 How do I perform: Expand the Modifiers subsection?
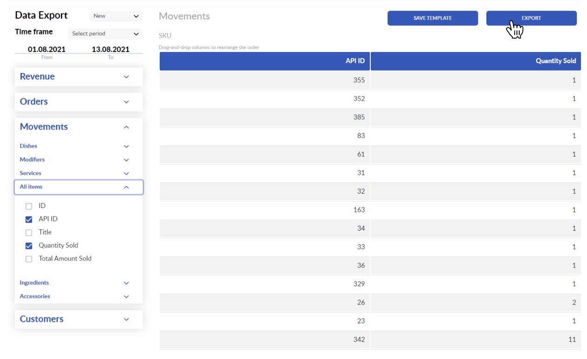tap(79, 159)
